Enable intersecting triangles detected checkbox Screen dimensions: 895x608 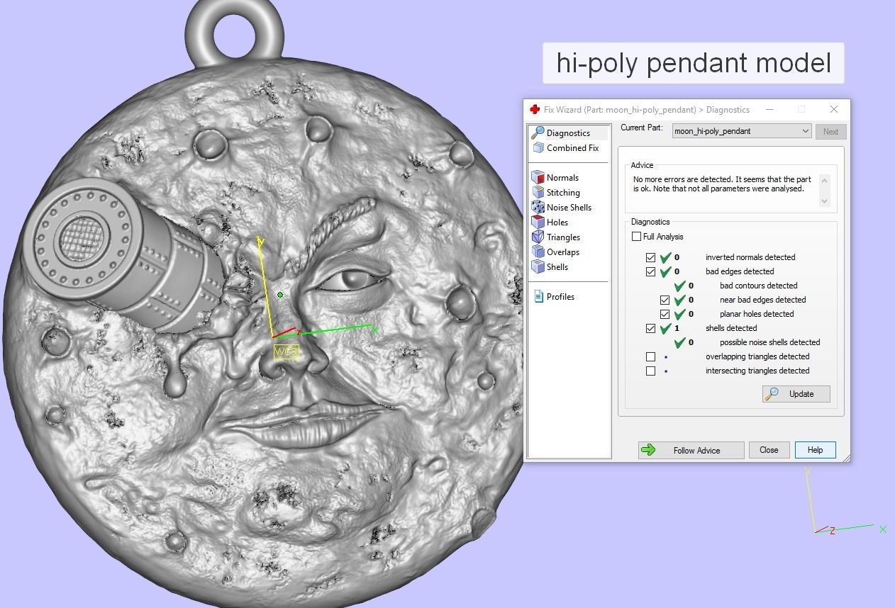650,371
